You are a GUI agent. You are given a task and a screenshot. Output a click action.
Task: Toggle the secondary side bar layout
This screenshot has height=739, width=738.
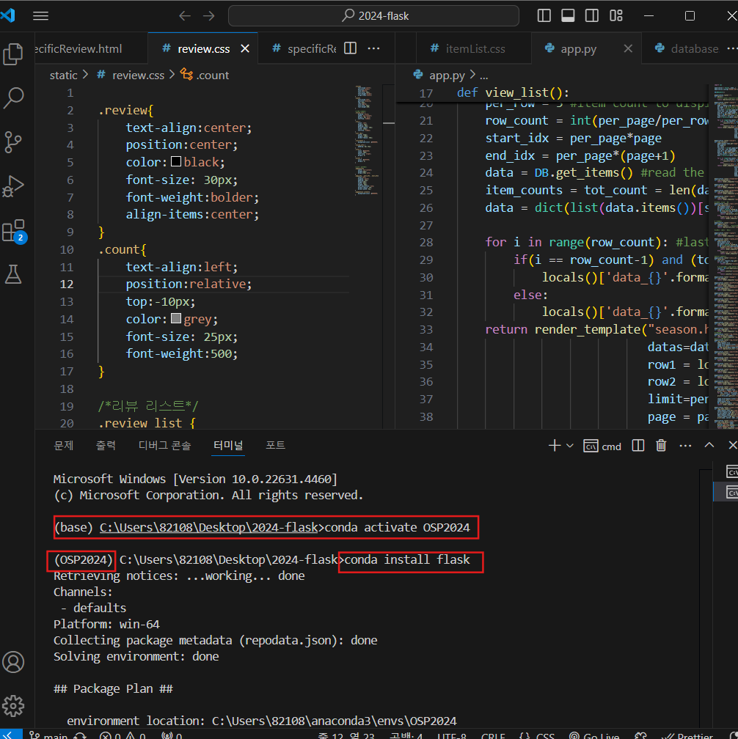tap(592, 15)
